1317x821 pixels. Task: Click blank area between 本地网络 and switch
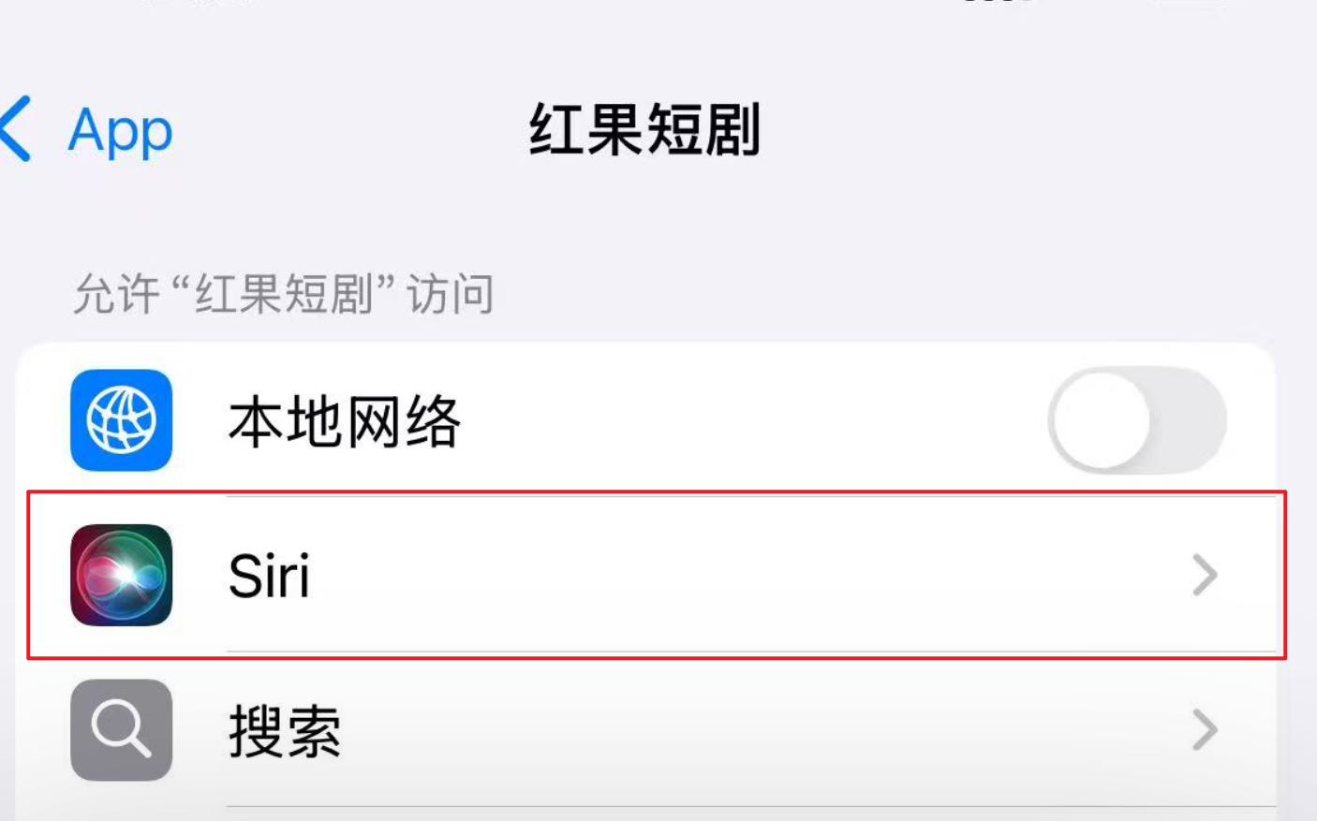749,421
